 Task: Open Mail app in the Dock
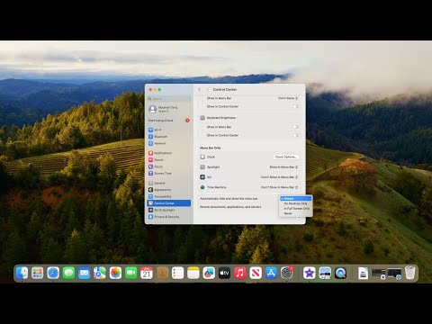tap(85, 273)
